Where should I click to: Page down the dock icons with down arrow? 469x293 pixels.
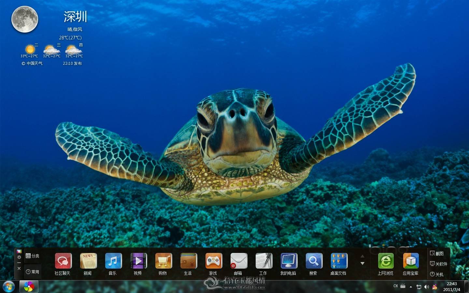[x=362, y=263]
